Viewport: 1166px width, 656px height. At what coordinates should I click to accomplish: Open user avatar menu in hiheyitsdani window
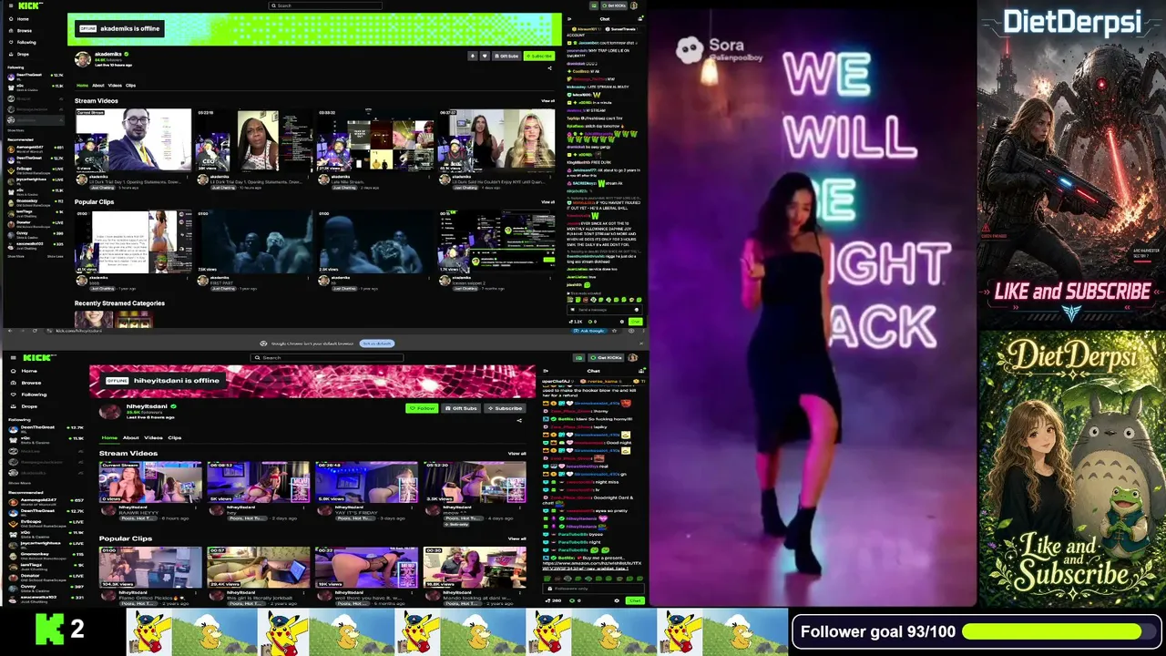[634, 358]
